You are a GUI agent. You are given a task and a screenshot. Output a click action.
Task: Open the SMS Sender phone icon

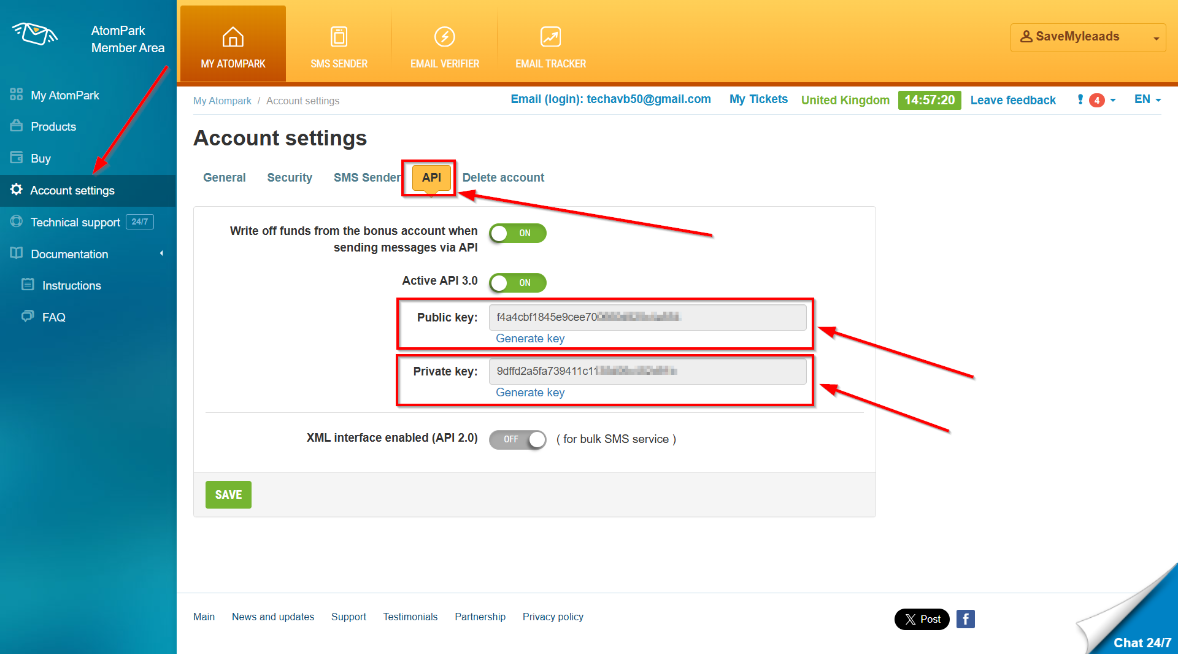[x=339, y=37]
